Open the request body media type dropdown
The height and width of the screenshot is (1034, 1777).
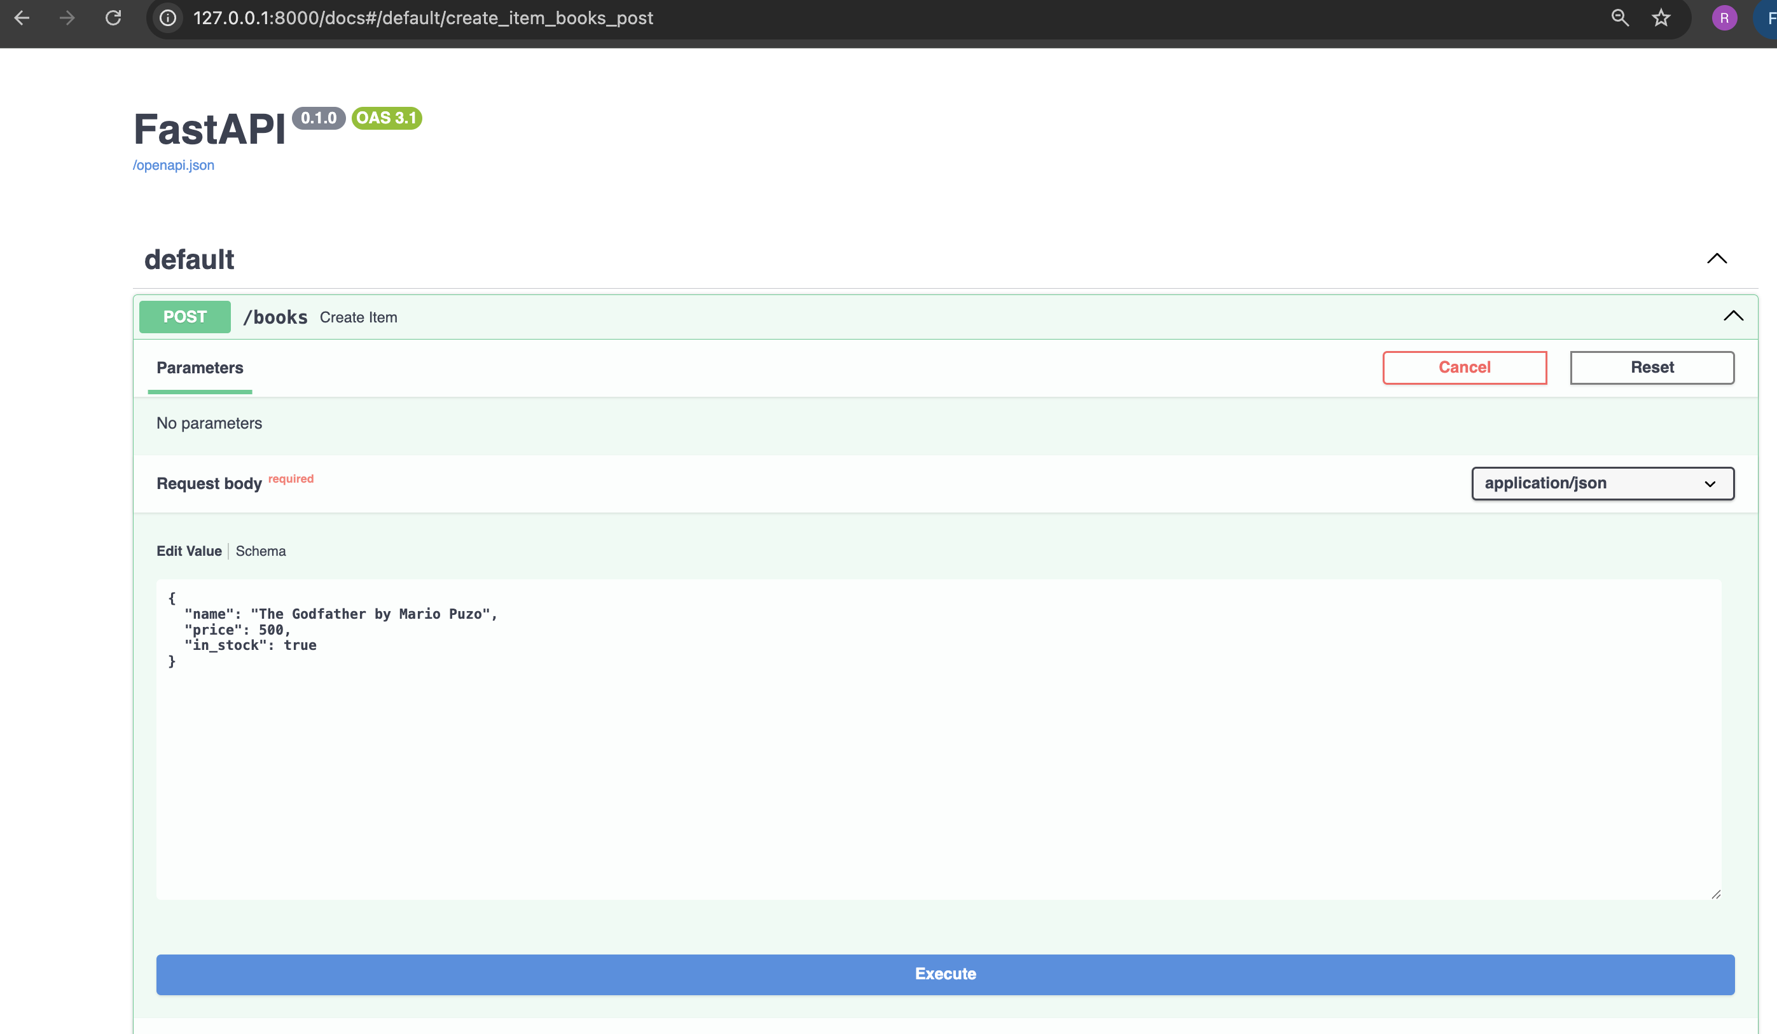[1602, 483]
